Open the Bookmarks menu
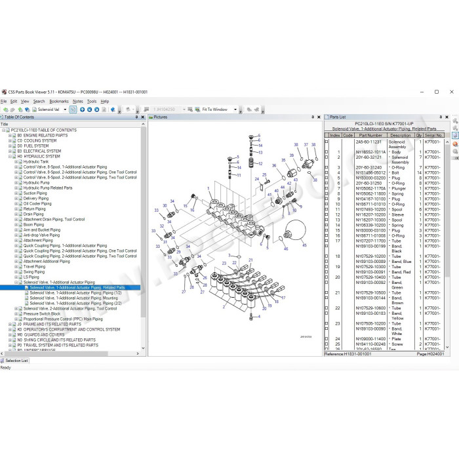The height and width of the screenshot is (459, 459). click(59, 101)
